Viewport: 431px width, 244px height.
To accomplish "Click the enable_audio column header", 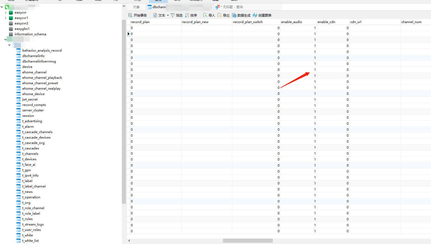I will 299,22.
